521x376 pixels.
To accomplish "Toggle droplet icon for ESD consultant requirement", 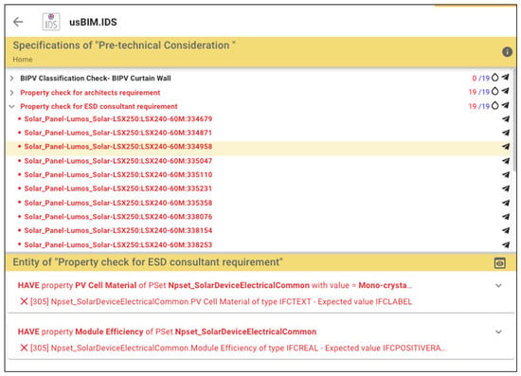I will pyautogui.click(x=495, y=106).
